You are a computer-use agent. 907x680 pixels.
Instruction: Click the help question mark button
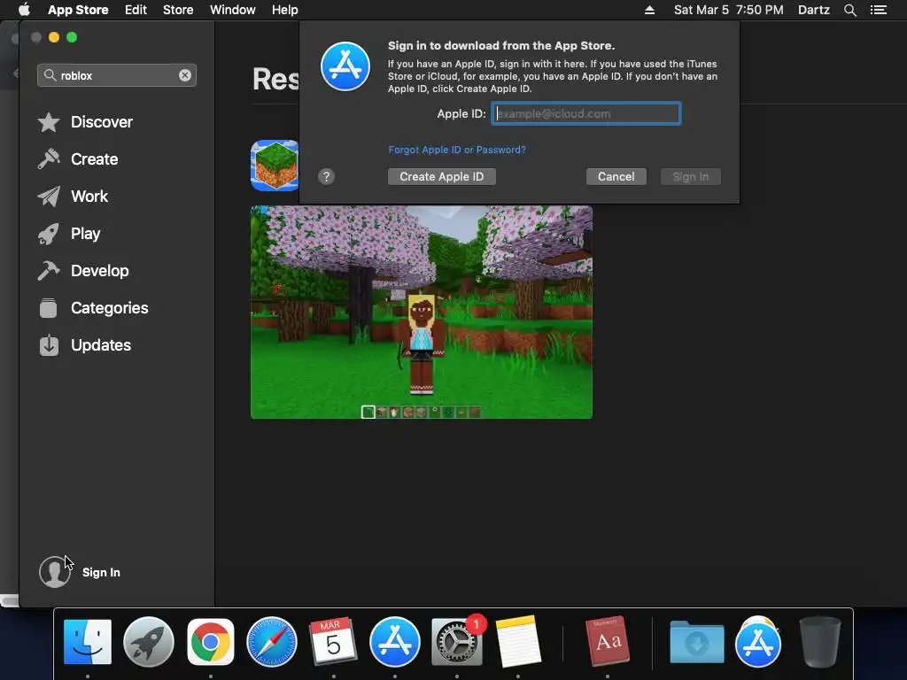[x=326, y=176]
